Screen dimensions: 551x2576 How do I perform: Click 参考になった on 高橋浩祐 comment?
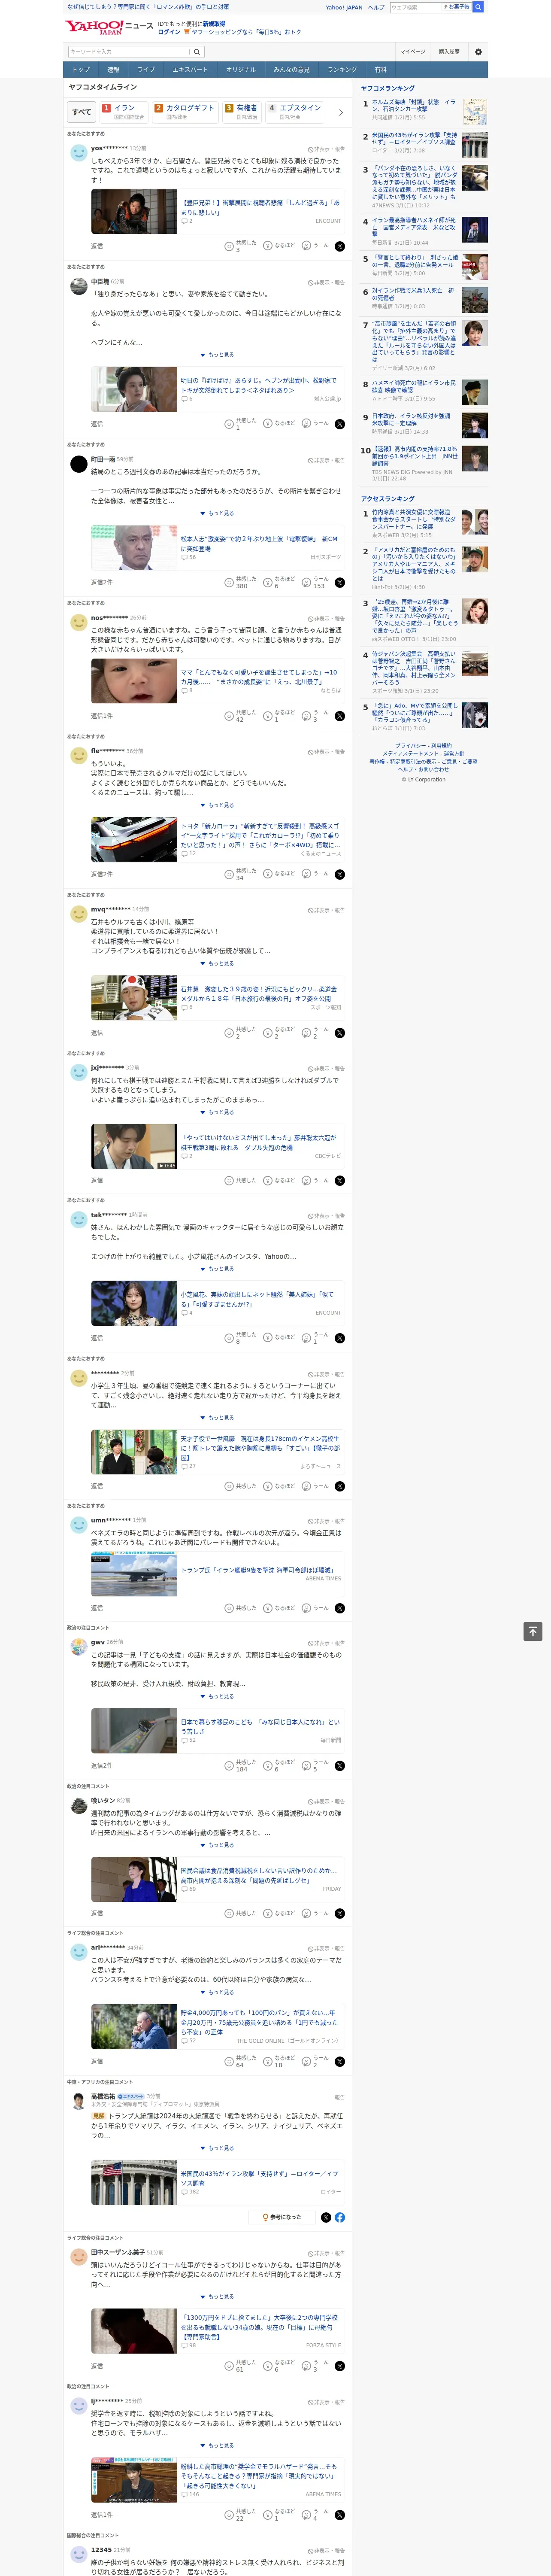click(x=281, y=2217)
